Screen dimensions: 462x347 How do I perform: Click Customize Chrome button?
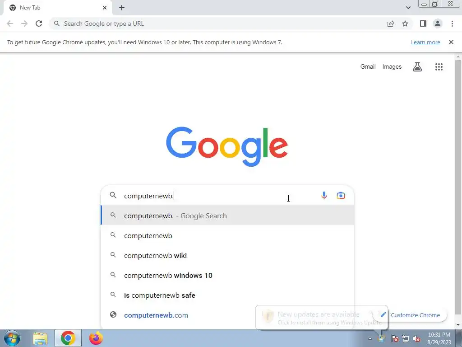(411, 315)
